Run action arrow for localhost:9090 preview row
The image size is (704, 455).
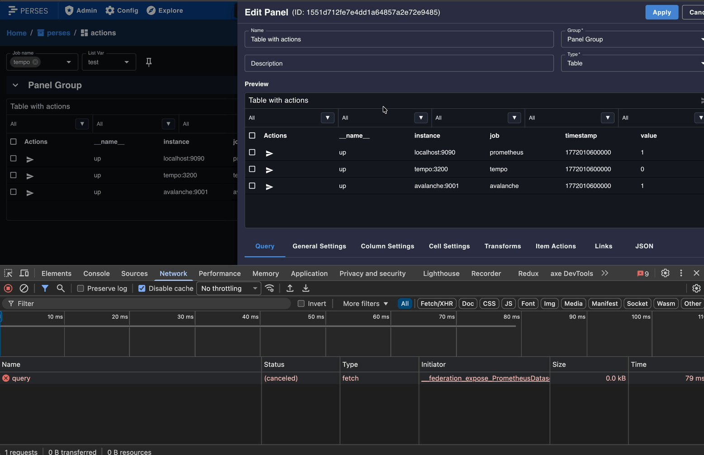269,153
